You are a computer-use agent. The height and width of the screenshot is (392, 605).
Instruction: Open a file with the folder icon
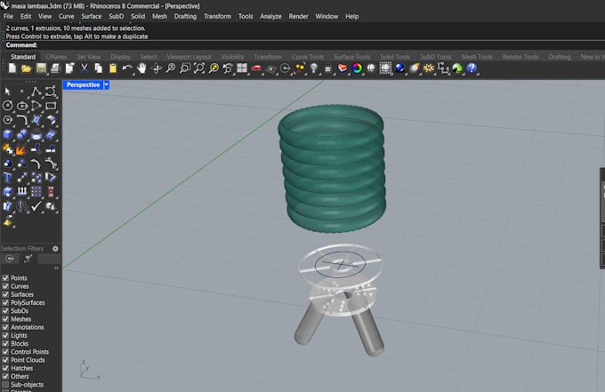26,68
